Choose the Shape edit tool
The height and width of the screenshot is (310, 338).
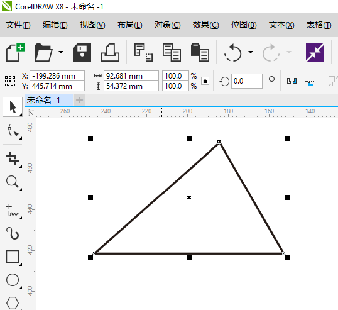[x=13, y=131]
